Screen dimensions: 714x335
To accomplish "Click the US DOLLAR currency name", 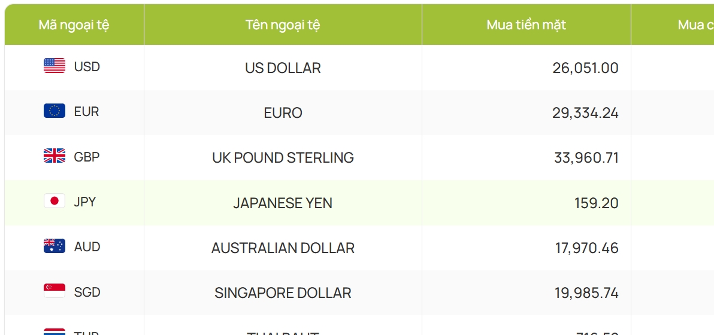I will coord(283,68).
